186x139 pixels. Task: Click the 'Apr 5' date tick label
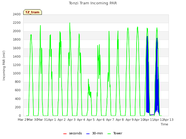click(91, 120)
